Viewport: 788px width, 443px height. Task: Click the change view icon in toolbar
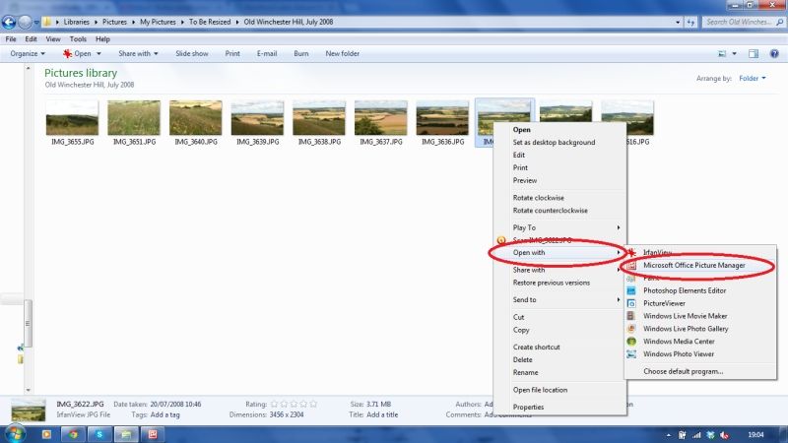coord(722,53)
